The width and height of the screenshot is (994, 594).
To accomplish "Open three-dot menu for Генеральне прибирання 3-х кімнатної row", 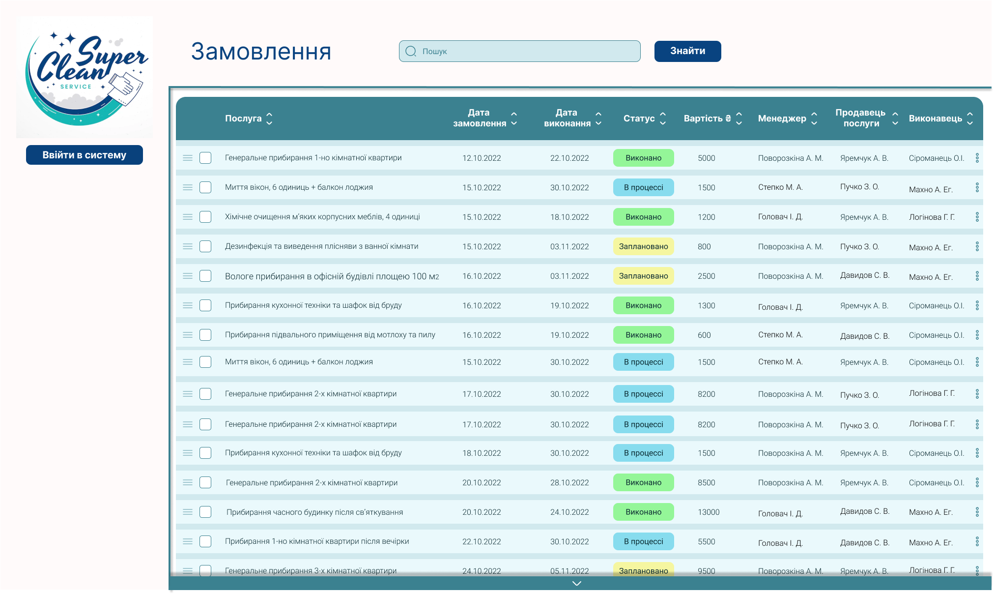I will (x=977, y=570).
